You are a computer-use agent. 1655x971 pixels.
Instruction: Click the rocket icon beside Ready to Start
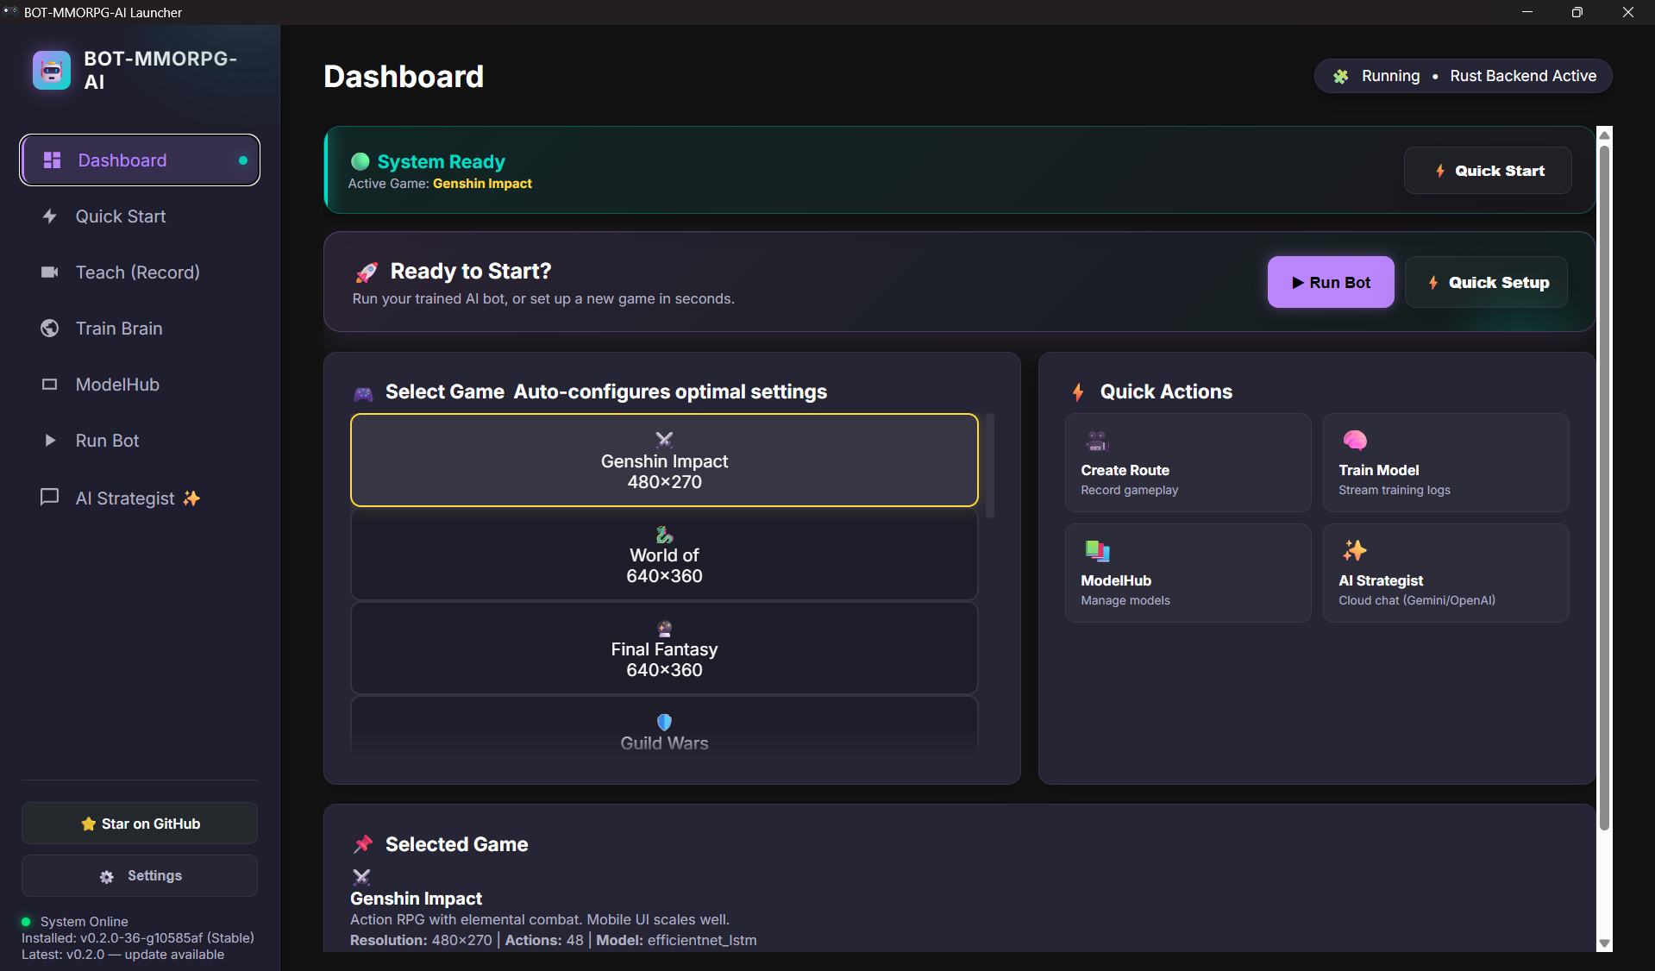click(x=367, y=273)
